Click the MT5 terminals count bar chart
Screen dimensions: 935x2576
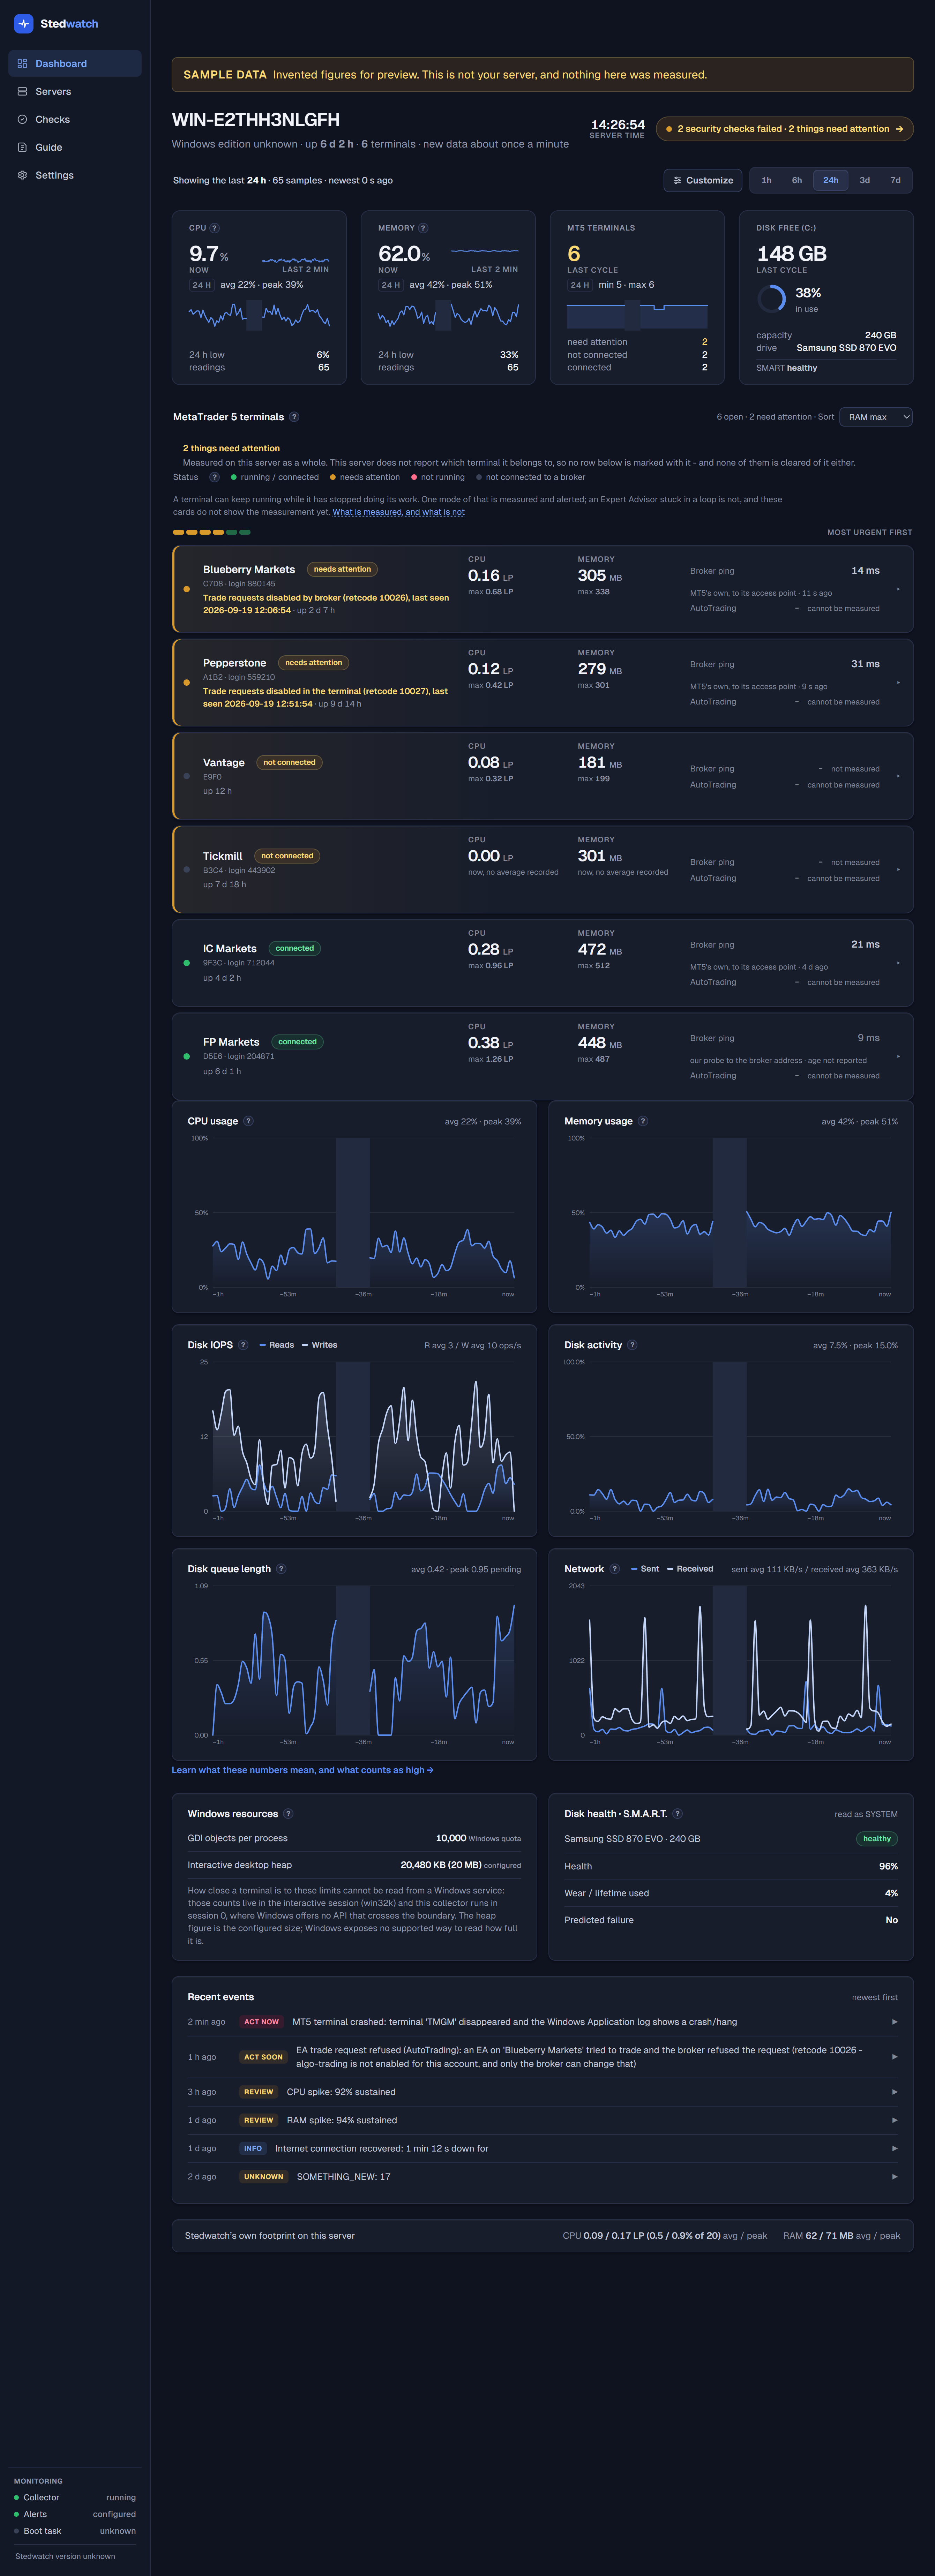(x=637, y=315)
